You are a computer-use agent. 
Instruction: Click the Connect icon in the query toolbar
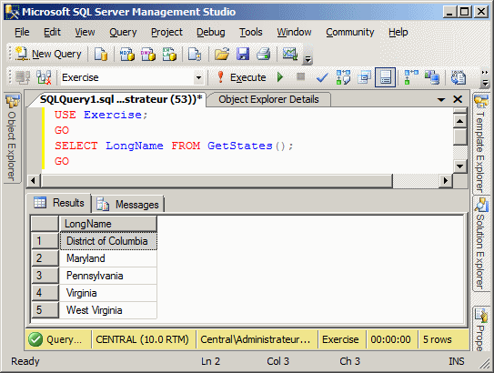[23, 77]
